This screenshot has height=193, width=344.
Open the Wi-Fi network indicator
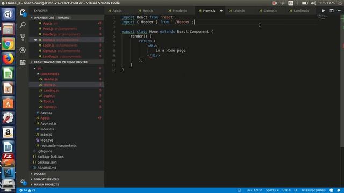click(283, 3)
